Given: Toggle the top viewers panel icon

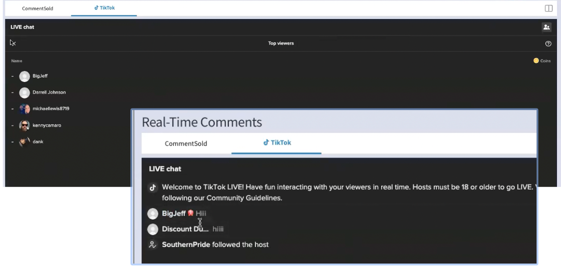Looking at the screenshot, I should 545,27.
